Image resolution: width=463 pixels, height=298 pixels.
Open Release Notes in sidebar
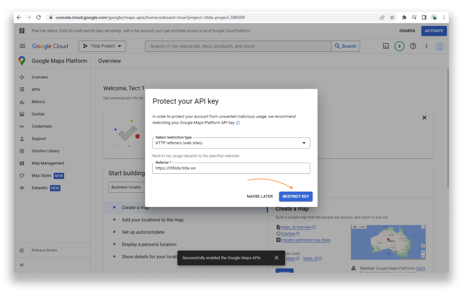(44, 250)
